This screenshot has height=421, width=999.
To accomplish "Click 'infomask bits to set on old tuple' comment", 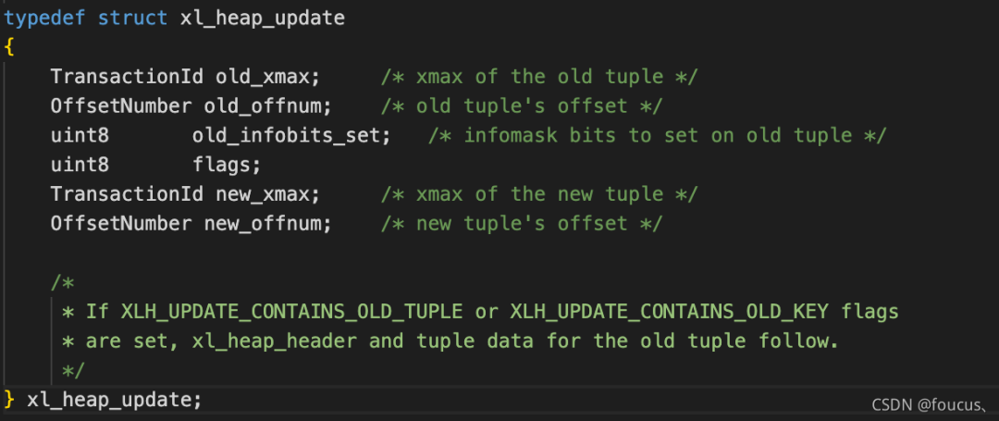I will coord(659,135).
